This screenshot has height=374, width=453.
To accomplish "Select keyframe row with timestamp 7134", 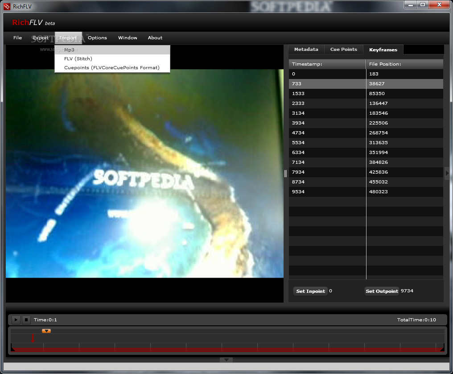I will click(366, 162).
